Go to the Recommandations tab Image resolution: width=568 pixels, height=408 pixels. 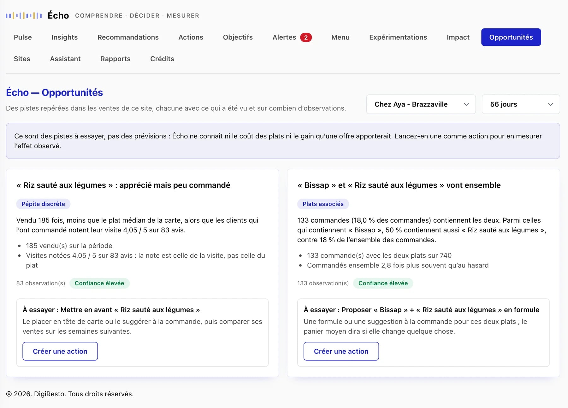tap(128, 37)
